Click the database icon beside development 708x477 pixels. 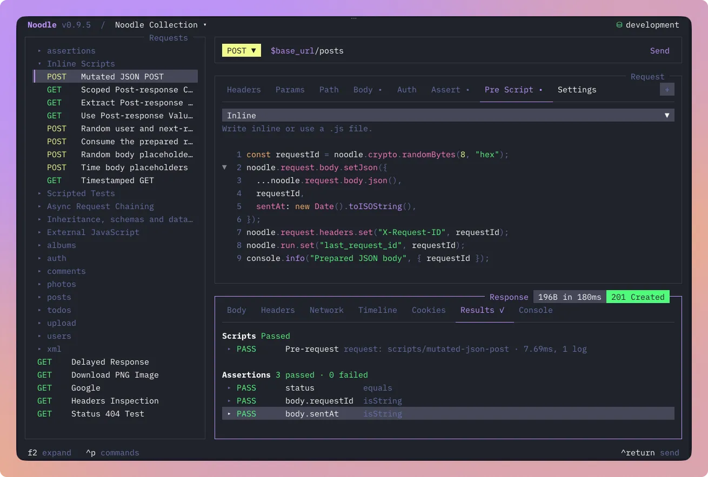click(619, 25)
